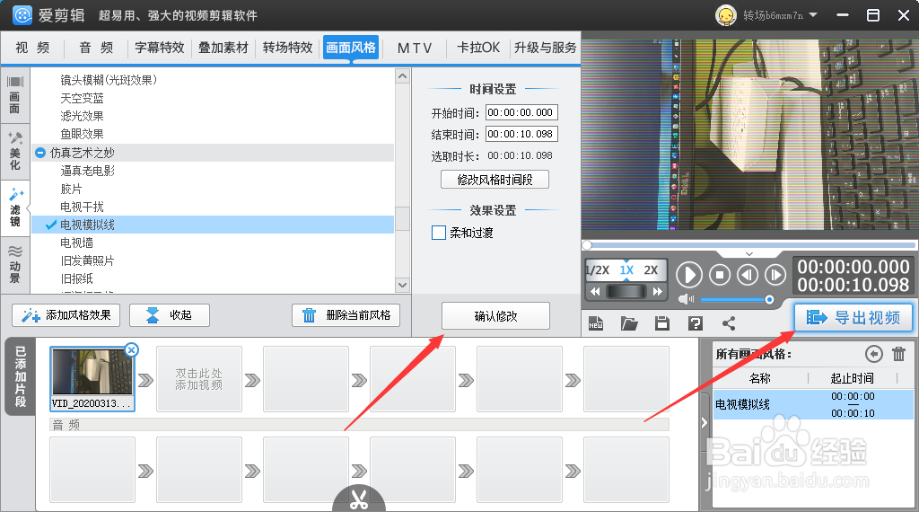The width and height of the screenshot is (919, 512).
Task: Enable the 柔和过渡 checkbox
Action: pyautogui.click(x=438, y=233)
